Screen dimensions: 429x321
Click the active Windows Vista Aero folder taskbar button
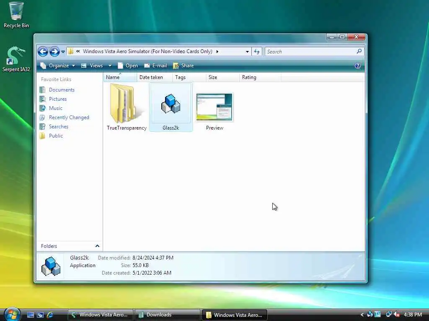235,315
